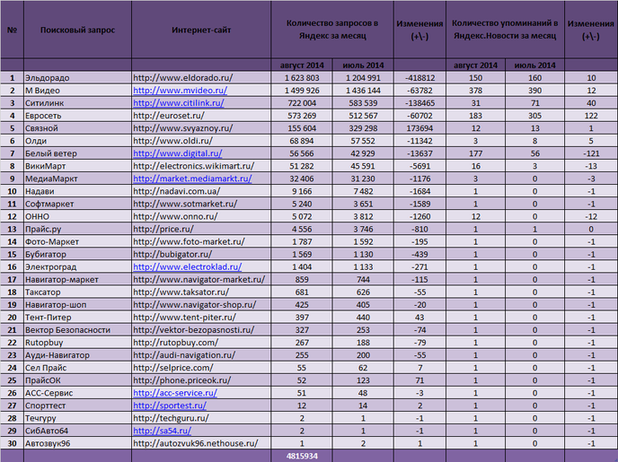Click the 'Олди' cell

point(77,141)
